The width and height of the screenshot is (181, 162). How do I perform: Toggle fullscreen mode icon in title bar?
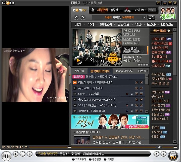pos(158,3)
